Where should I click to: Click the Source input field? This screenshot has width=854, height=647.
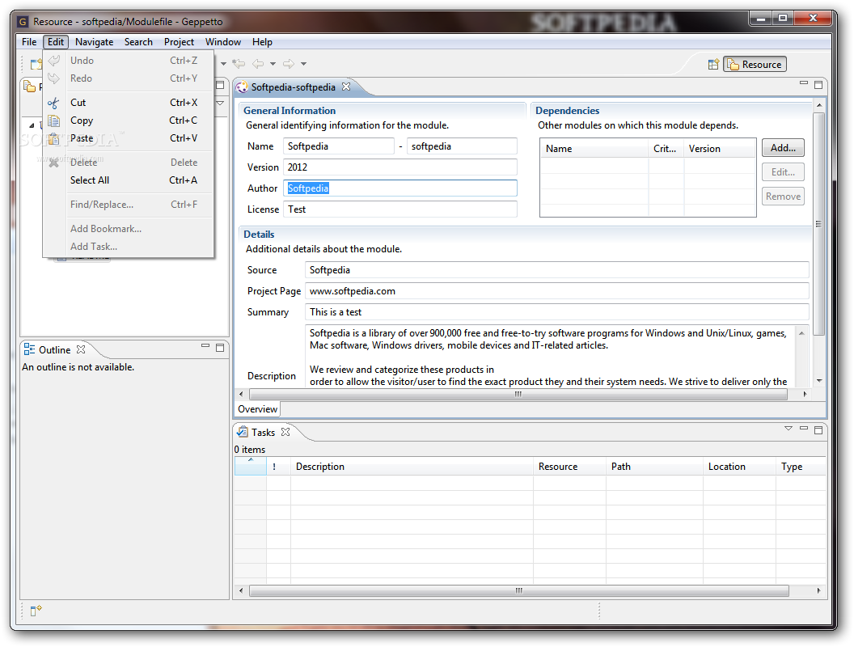556,270
